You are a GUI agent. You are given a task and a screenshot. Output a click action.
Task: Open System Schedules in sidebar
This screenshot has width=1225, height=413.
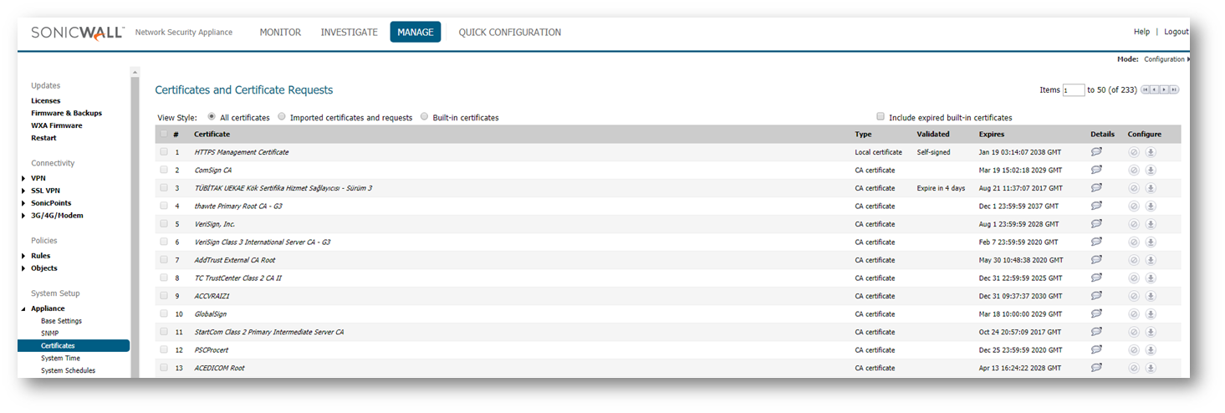click(69, 370)
